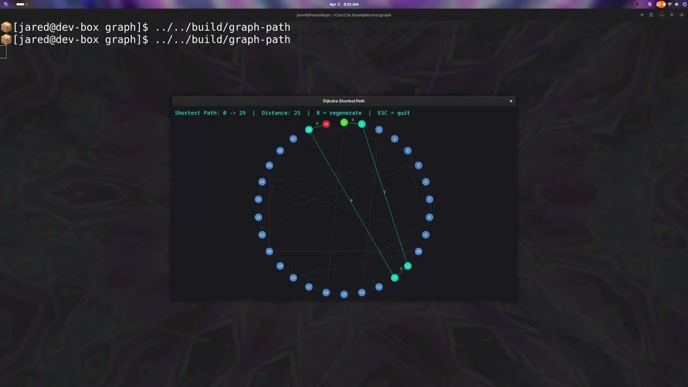Viewport: 688px width, 387px height.
Task: Click edge weight 4 on long path edge
Action: [x=352, y=200]
